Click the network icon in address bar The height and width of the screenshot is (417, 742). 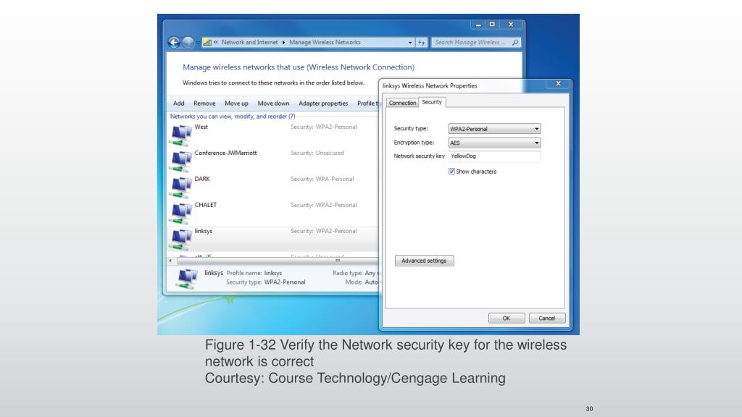click(207, 43)
